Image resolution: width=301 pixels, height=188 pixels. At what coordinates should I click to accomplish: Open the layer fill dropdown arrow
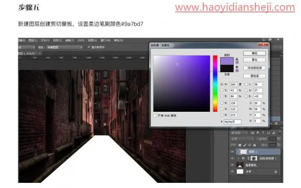(x=279, y=145)
